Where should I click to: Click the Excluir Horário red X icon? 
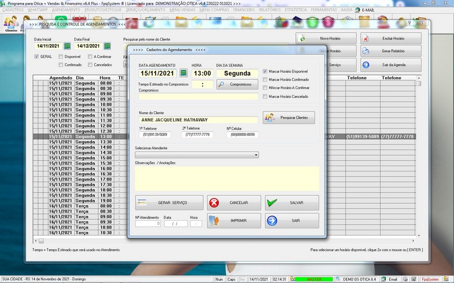coord(365,38)
